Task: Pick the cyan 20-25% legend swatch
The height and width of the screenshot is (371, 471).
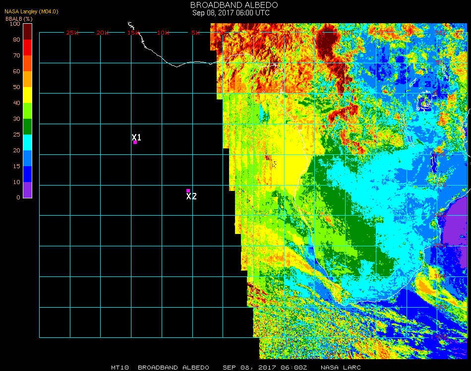Action: tap(28, 142)
